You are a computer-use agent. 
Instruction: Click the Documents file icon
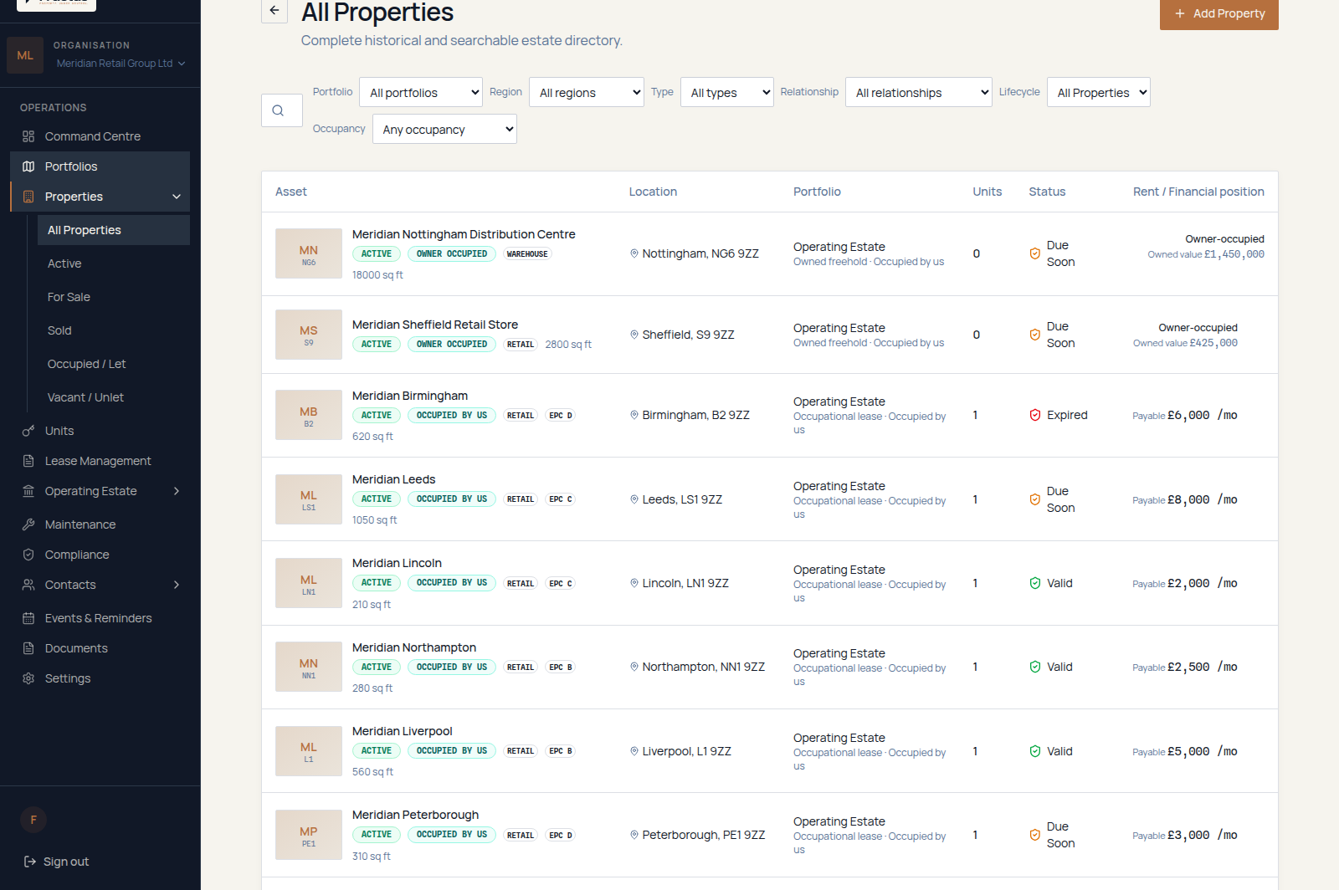click(28, 648)
